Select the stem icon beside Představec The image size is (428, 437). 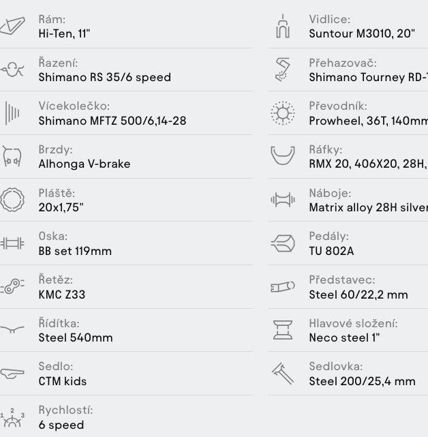tap(283, 286)
